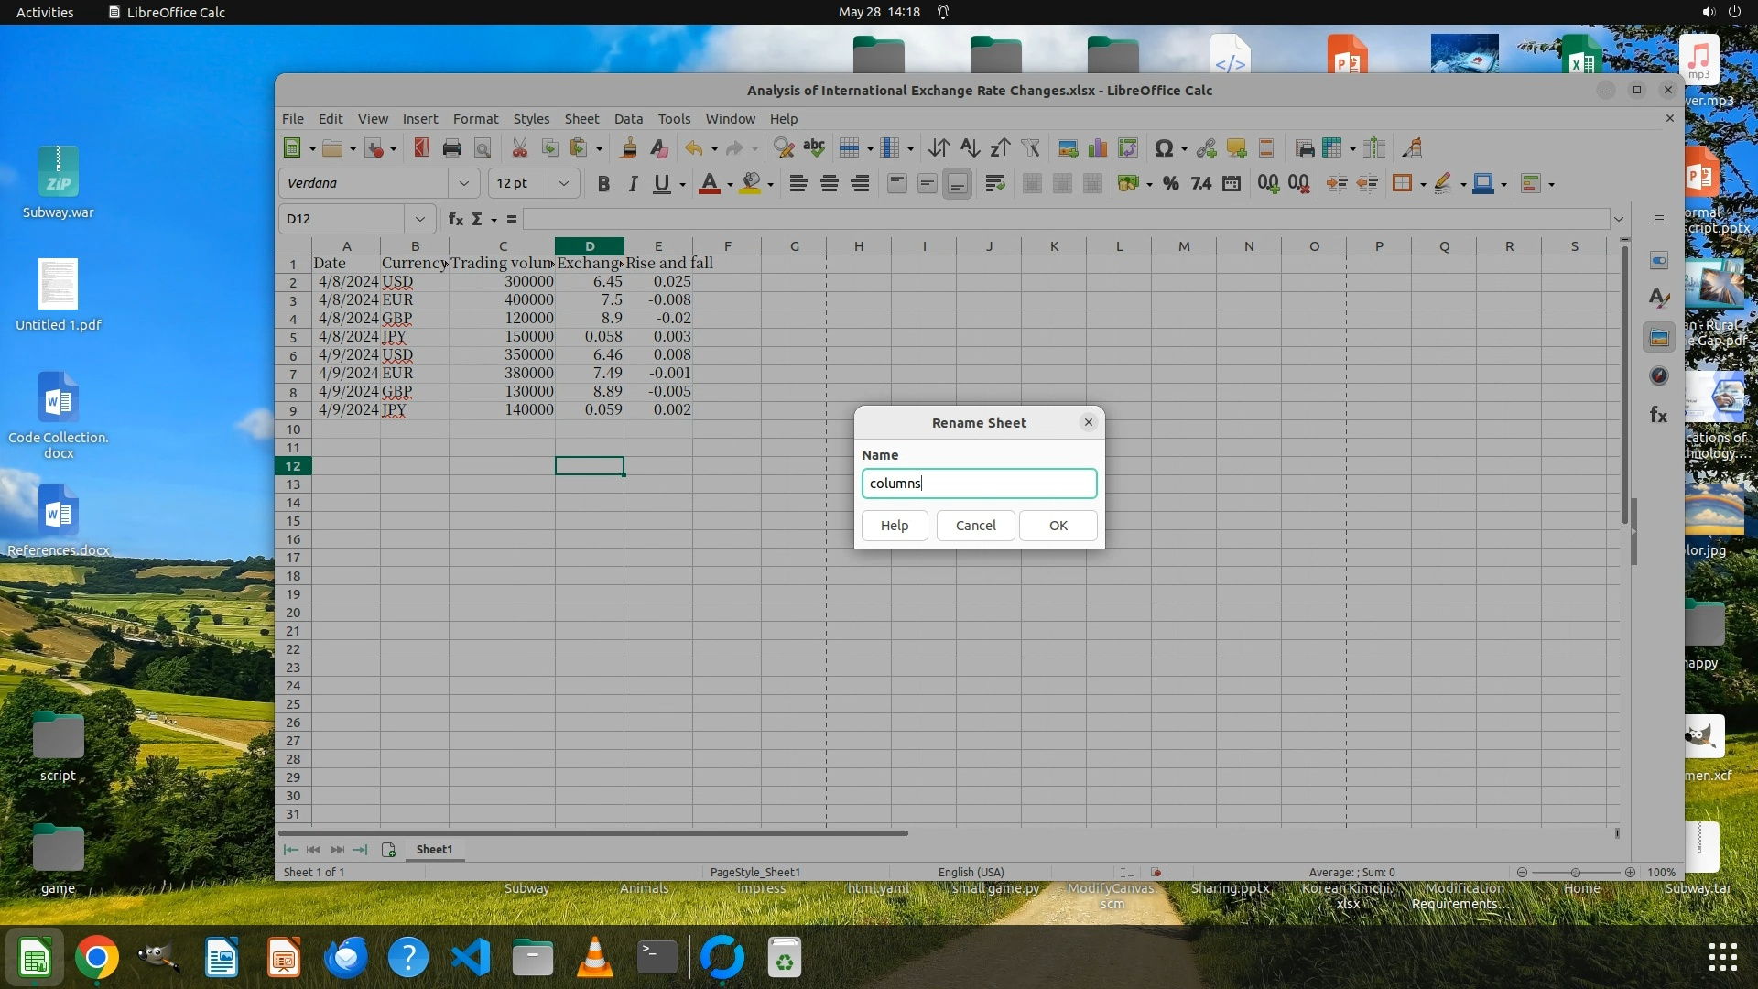Screen dimensions: 1758x989
Task: Click the Insert Special Character omega icon
Action: tap(1164, 148)
